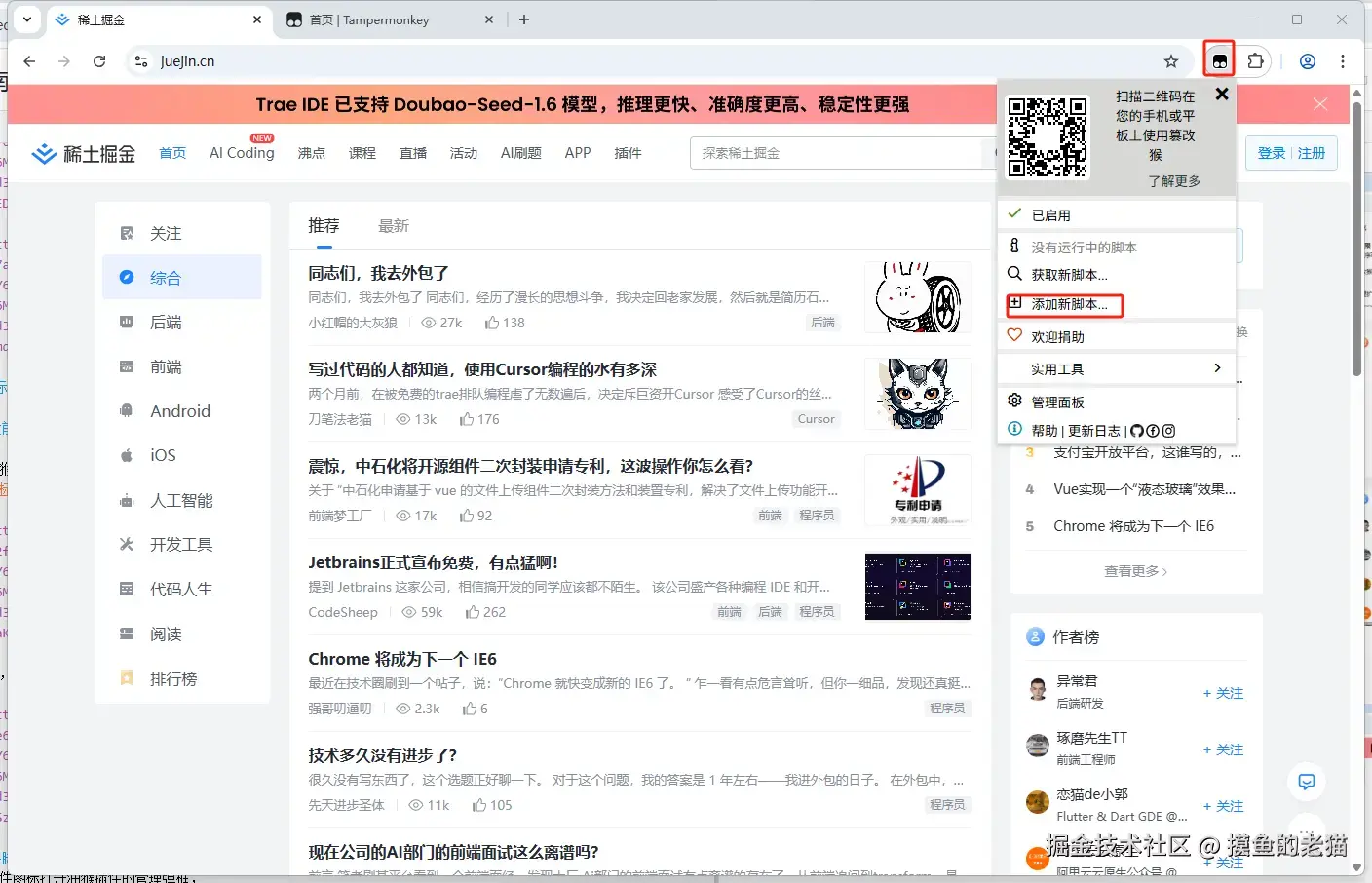
Task: Like the Jetbrains article with 262 likes
Action: pyautogui.click(x=485, y=612)
